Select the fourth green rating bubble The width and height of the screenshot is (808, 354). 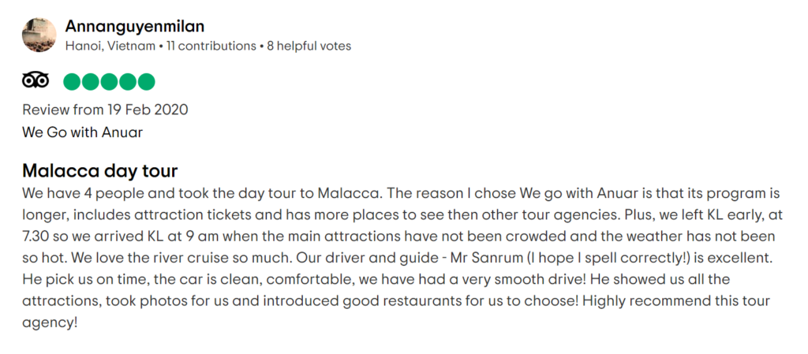click(128, 81)
